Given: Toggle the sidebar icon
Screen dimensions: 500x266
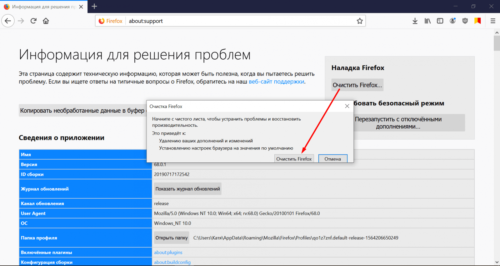Looking at the screenshot, I should point(440,21).
